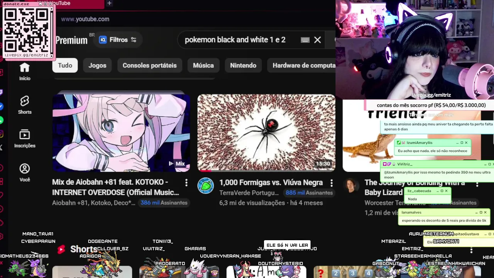Screen dimensions: 494x278
Task: Select the Nintendo filter chip
Action: (243, 65)
